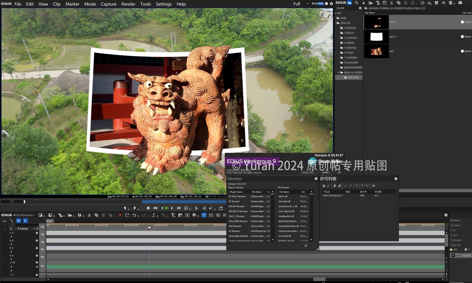Open File menu
Viewport: 472px width, 283px height.
[18, 4]
